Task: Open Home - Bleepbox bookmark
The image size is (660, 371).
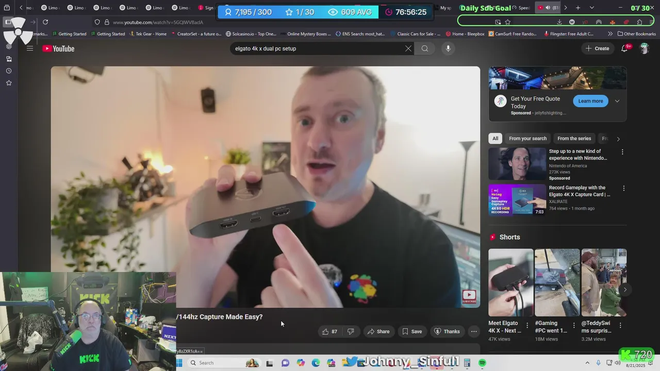Action: click(465, 33)
